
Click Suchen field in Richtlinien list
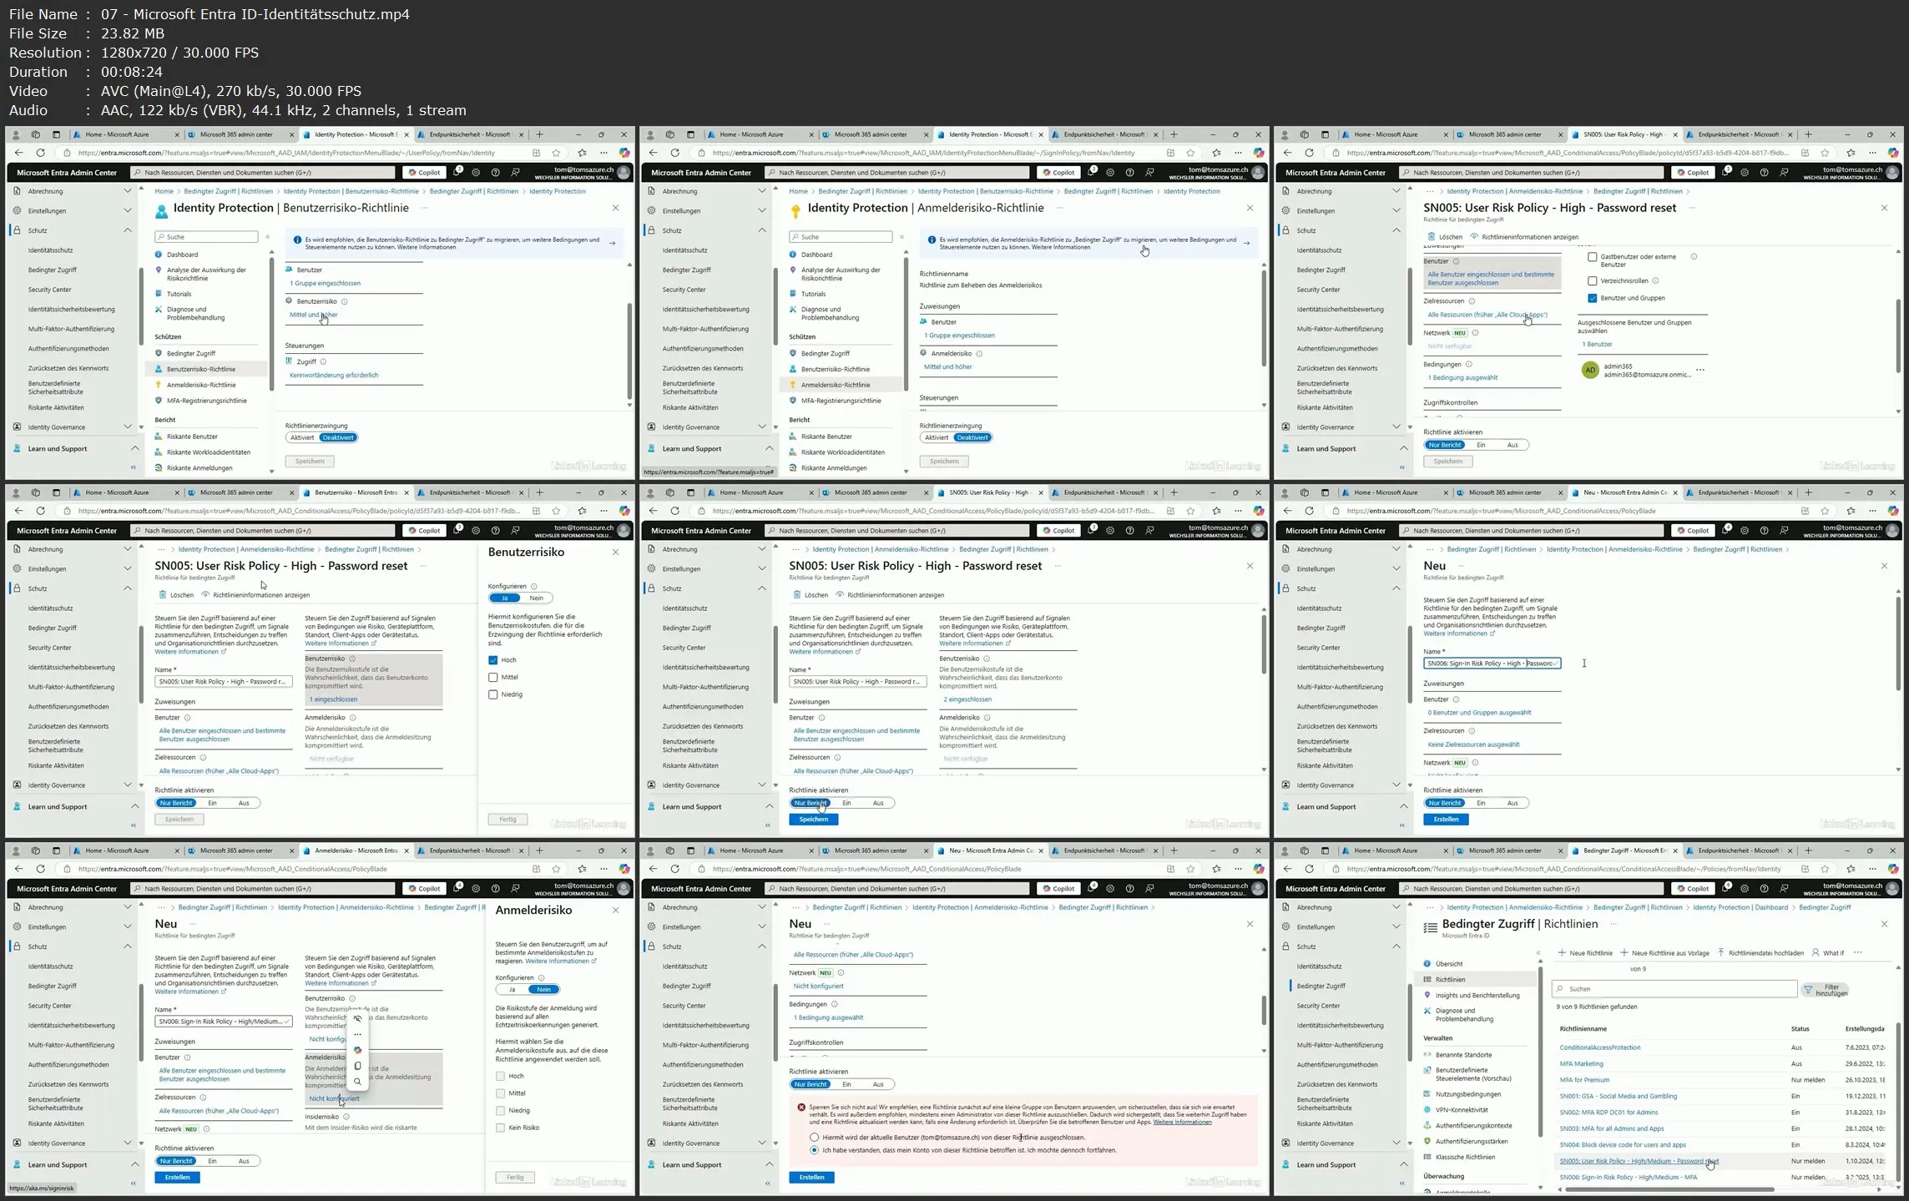[1674, 989]
